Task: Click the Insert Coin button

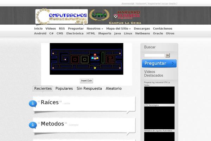Action: (x=87, y=81)
